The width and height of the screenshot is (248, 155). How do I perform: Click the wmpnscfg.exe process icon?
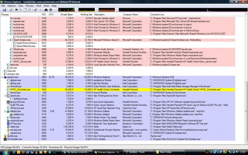pyautogui.click(x=8, y=121)
